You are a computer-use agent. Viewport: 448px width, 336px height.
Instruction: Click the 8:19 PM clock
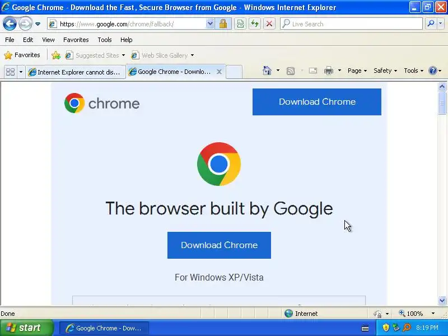(x=427, y=328)
